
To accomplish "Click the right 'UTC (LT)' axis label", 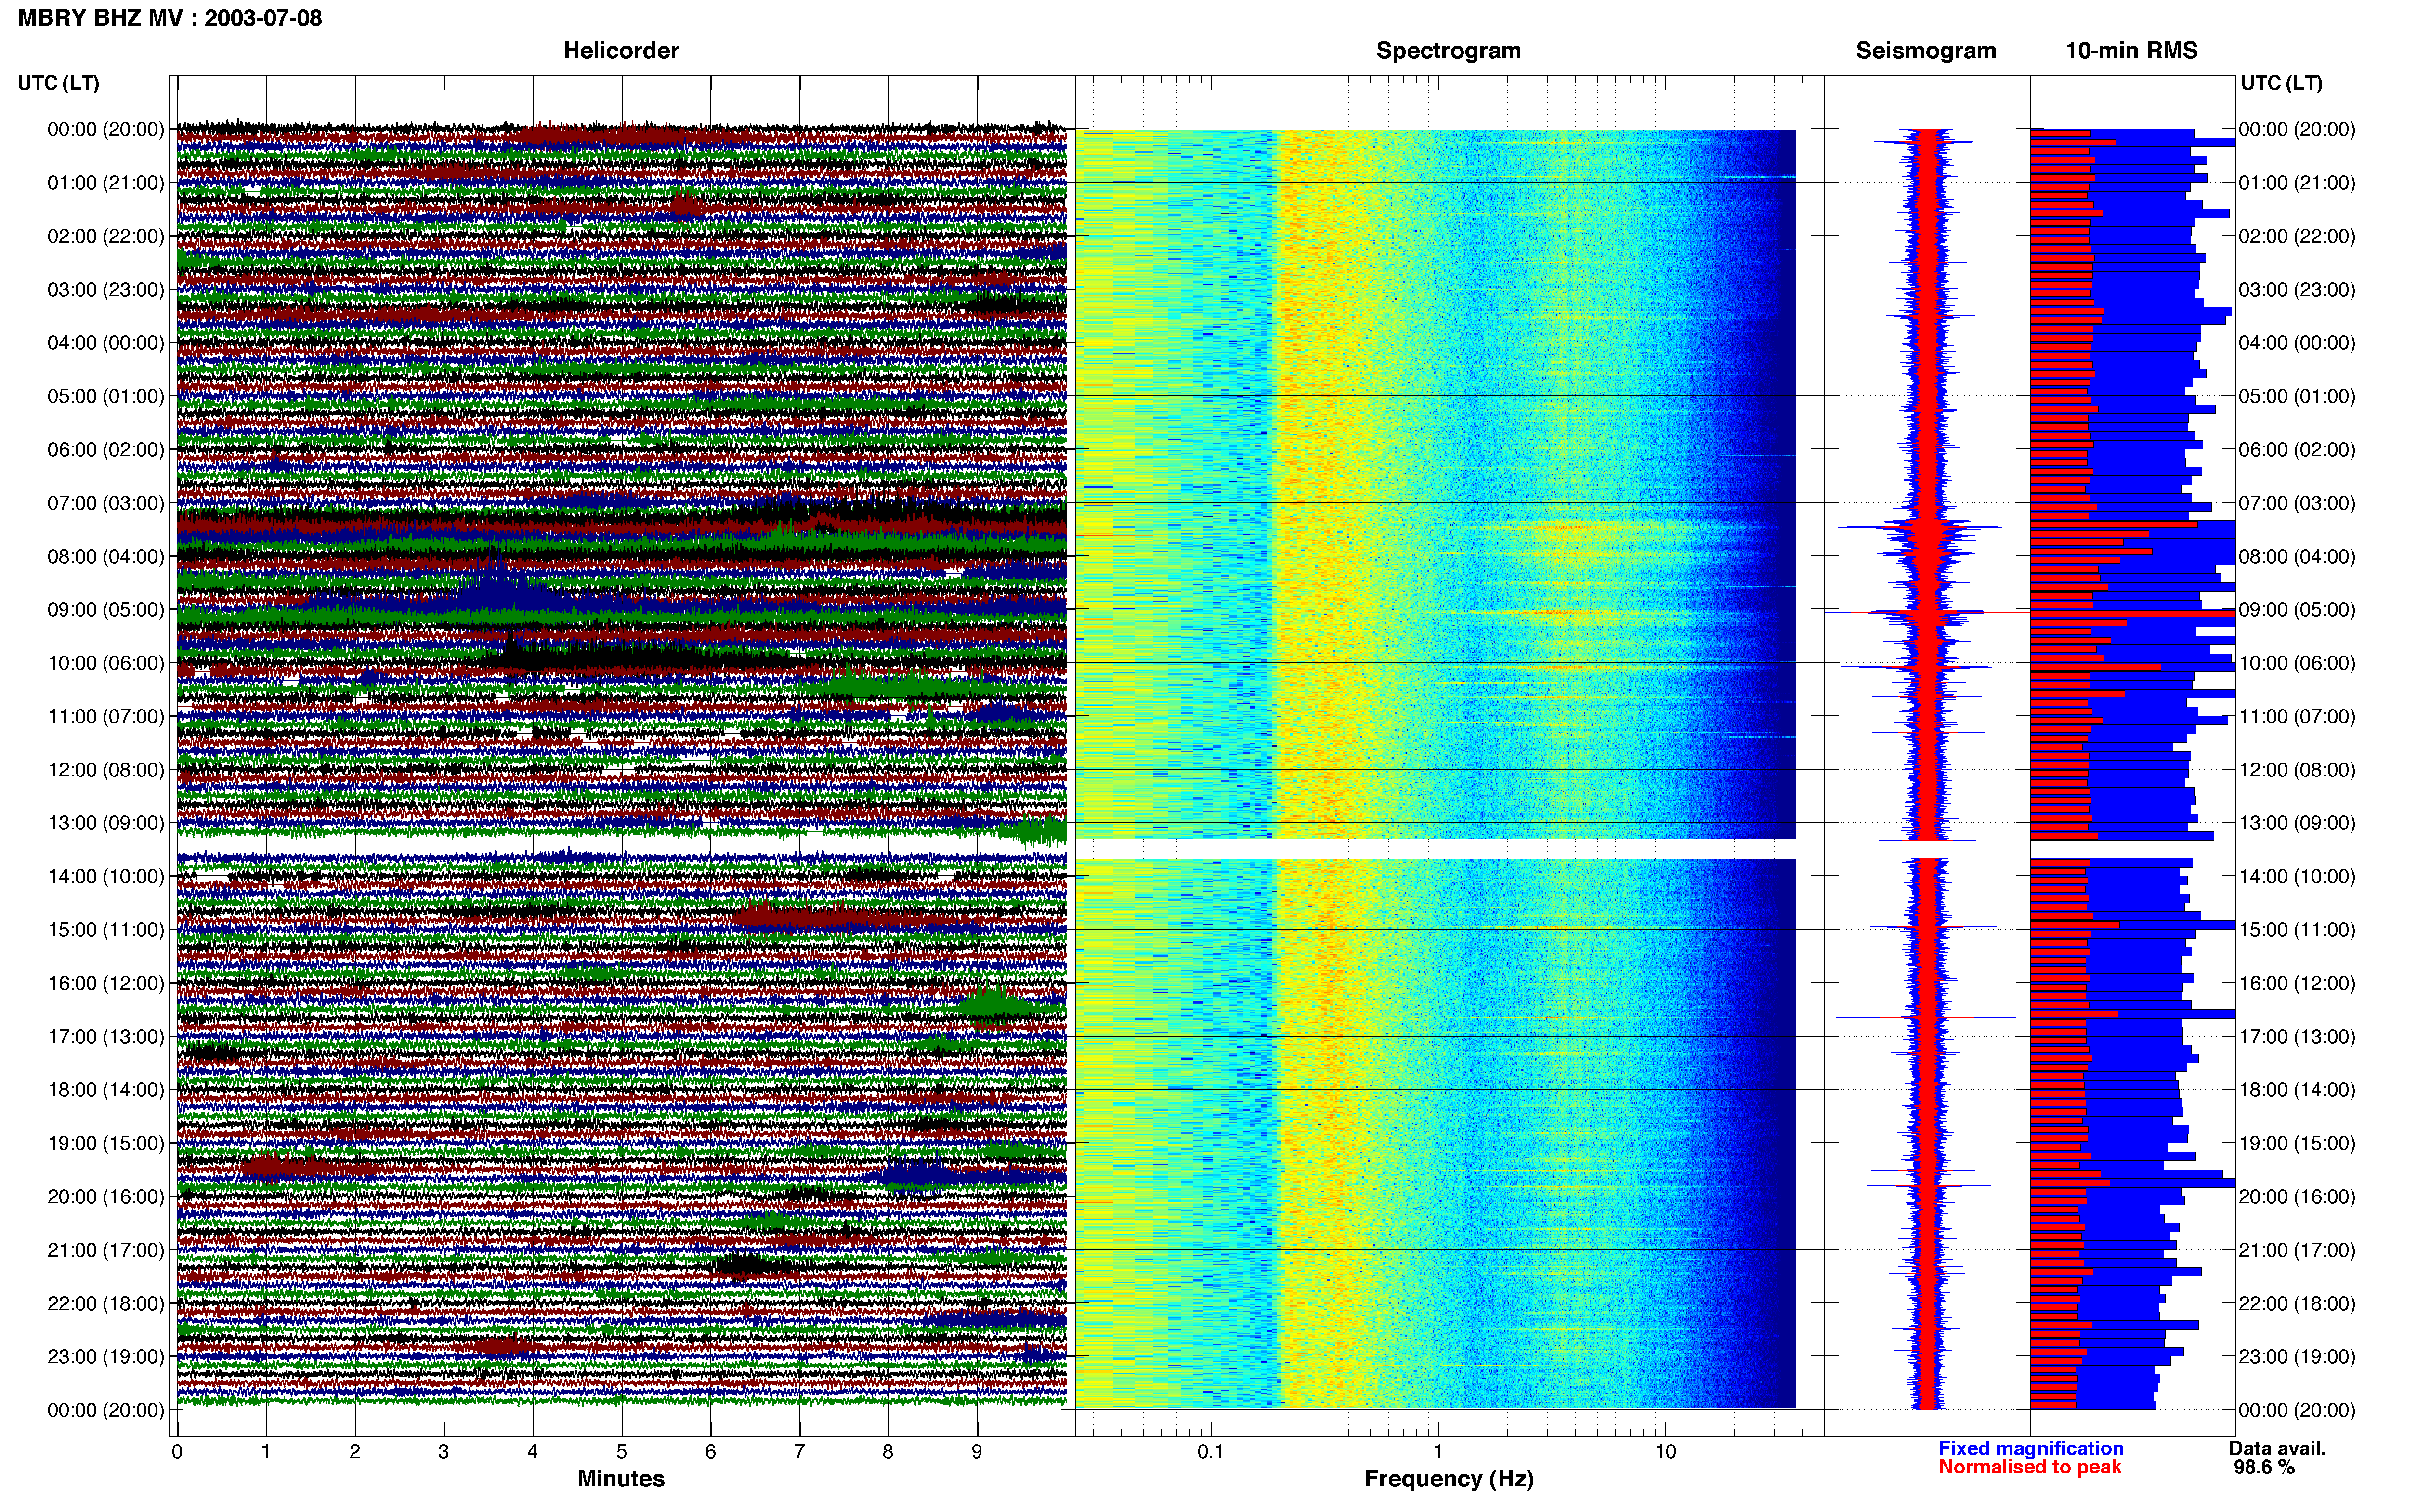I will click(x=2281, y=83).
